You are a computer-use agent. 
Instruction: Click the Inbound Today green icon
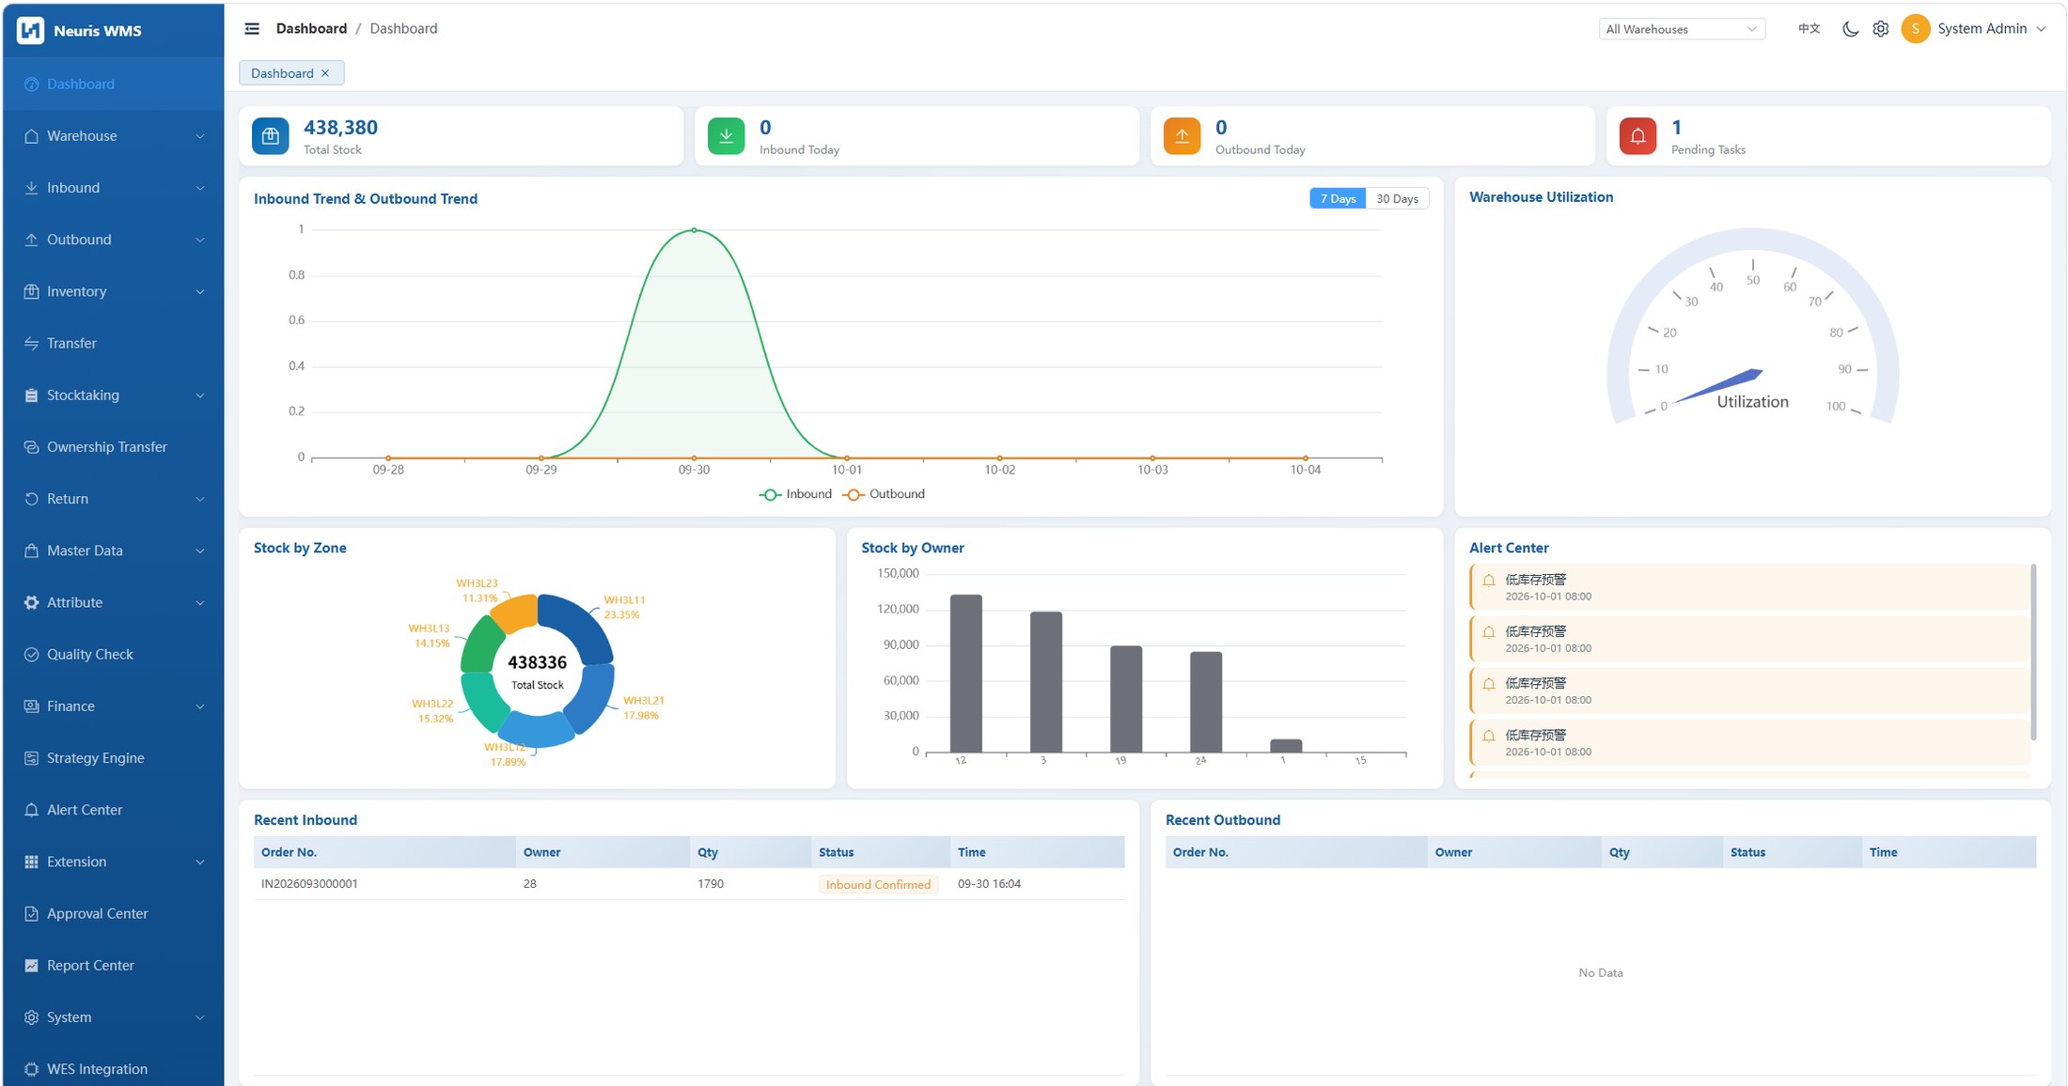(x=726, y=136)
